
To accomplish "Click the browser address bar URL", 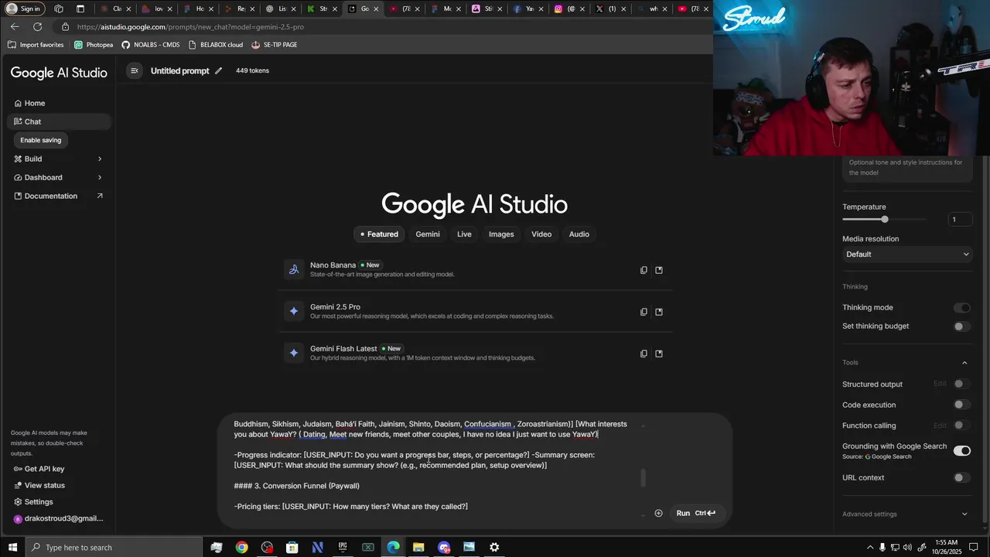I will (190, 26).
